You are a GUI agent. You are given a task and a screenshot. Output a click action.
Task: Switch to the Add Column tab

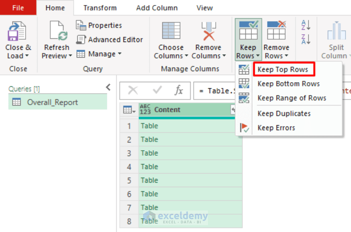[157, 8]
